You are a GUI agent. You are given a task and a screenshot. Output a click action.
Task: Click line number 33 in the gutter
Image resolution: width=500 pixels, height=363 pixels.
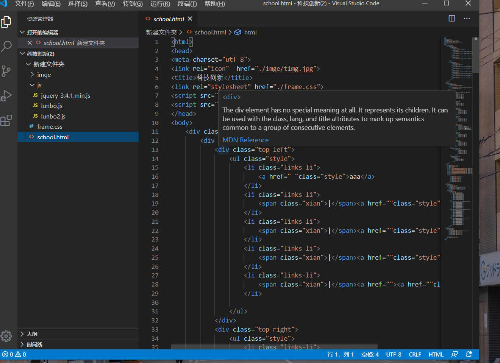(x=155, y=329)
